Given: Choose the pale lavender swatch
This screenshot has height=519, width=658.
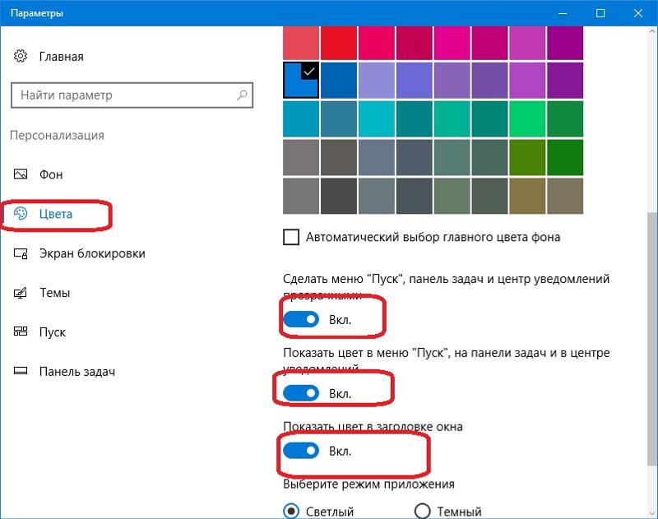Looking at the screenshot, I should [377, 80].
